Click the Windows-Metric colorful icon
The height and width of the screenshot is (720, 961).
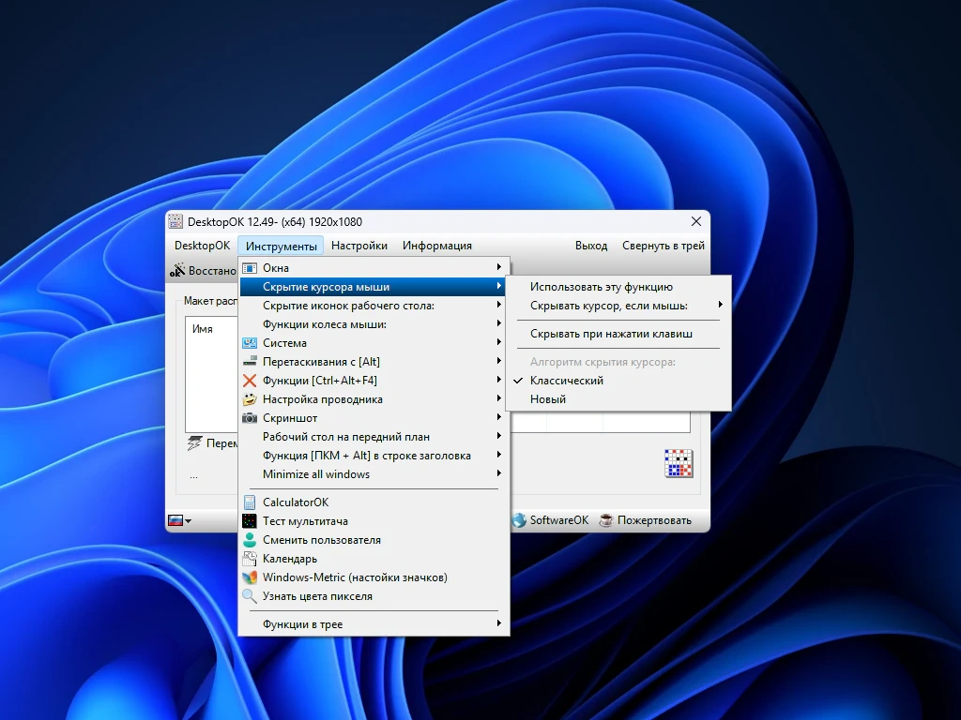250,577
